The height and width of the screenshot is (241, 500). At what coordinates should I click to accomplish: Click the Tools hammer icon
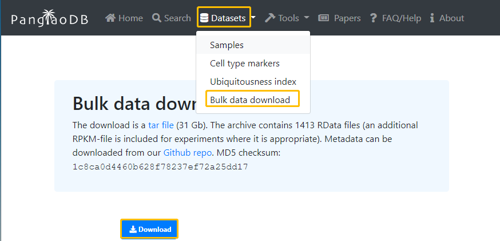coord(270,18)
